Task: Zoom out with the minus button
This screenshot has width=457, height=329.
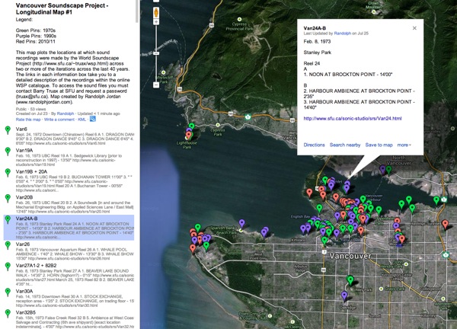Action: coord(156,85)
